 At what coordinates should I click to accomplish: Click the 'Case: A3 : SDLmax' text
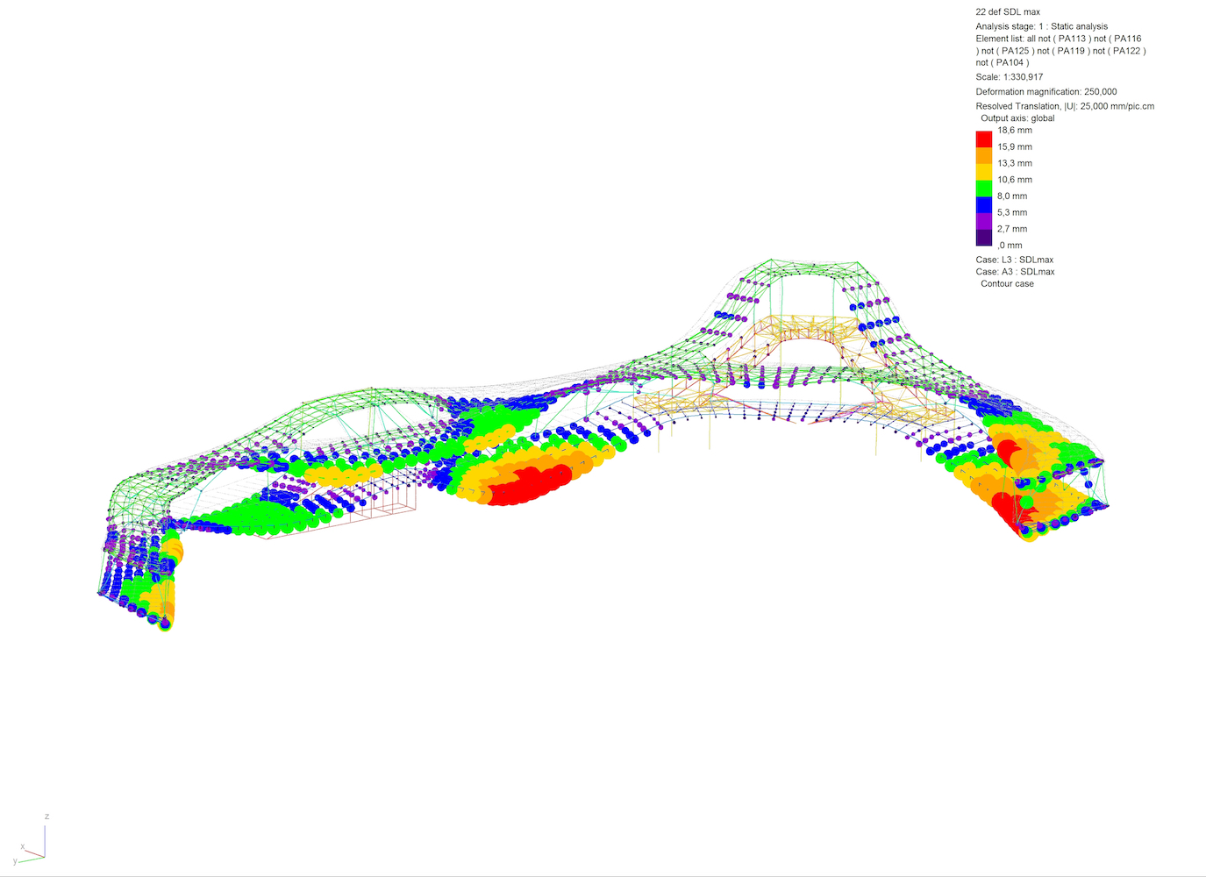(1015, 272)
